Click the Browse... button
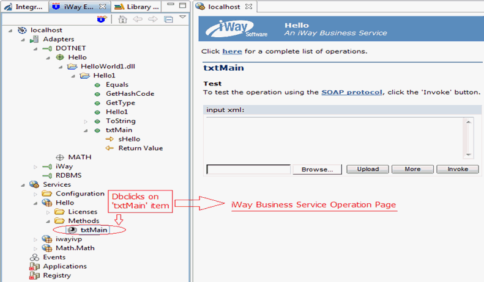Viewport: 484px width, 282px height. click(x=317, y=169)
